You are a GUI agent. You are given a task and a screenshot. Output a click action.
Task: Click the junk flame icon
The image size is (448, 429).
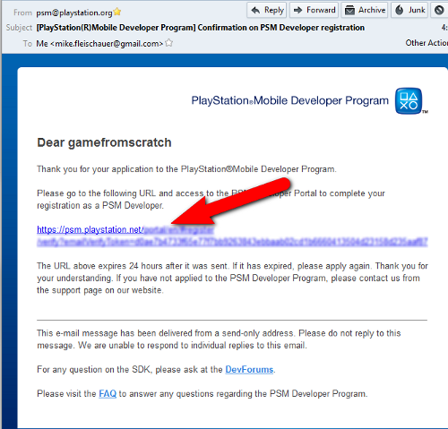point(399,10)
